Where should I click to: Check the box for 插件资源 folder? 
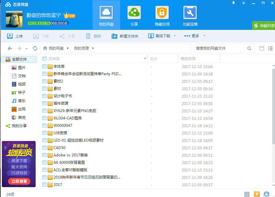pos(44,103)
